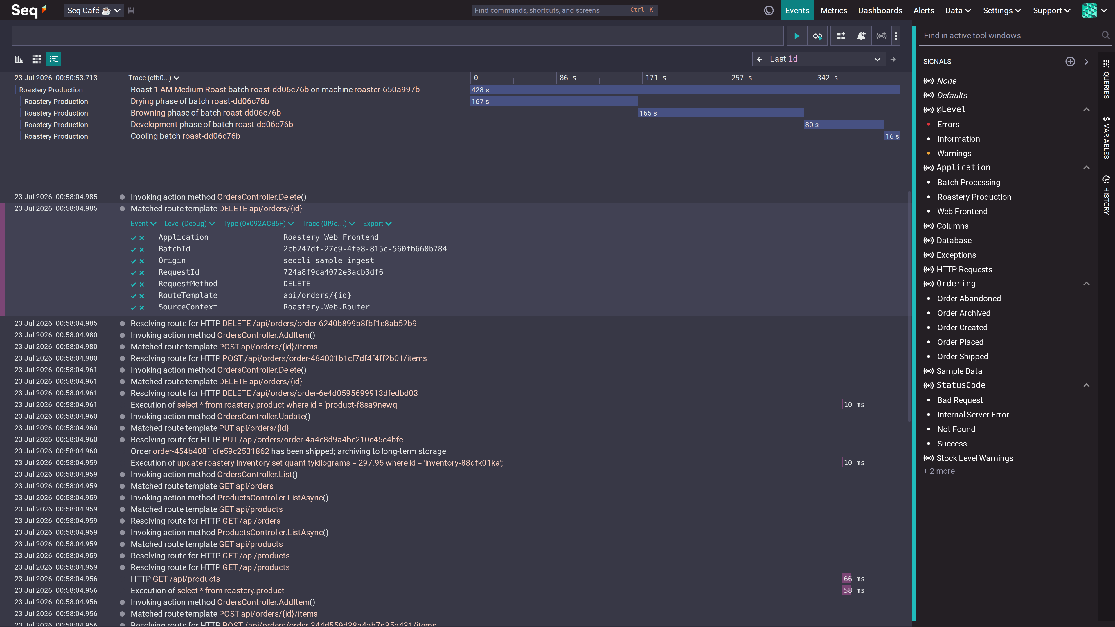Viewport: 1115px width, 627px height.
Task: Expand the Level (Debug) dropdown
Action: [x=189, y=224]
